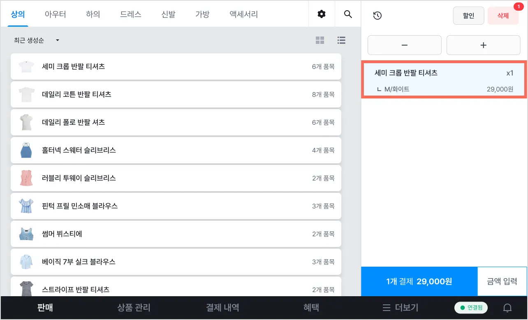Select the 세미 크롭 반팔 티셔츠 cart line
This screenshot has height=320, width=528.
[444, 80]
